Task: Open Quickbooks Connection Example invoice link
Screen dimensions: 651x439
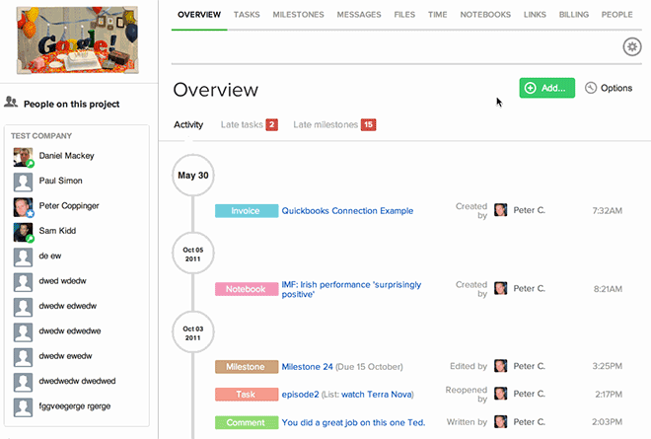Action: pyautogui.click(x=347, y=210)
